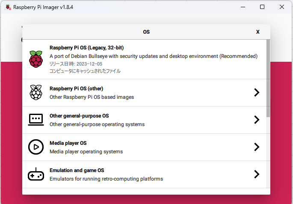Click the Raspberry Pi Imager title bar icon
Screen dimensions: 293x204
[x=8, y=7]
